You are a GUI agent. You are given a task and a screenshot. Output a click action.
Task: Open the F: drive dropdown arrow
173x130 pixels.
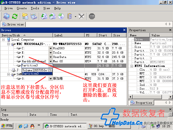tap(51, 57)
